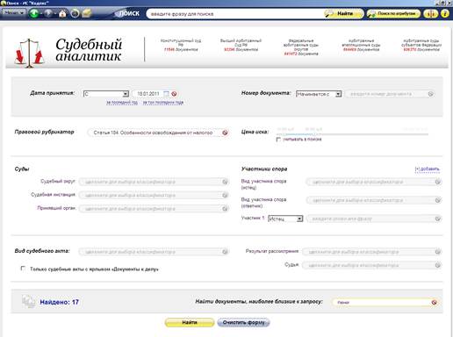Click the top search phrase field
The width and height of the screenshot is (453, 337).
pyautogui.click(x=235, y=14)
